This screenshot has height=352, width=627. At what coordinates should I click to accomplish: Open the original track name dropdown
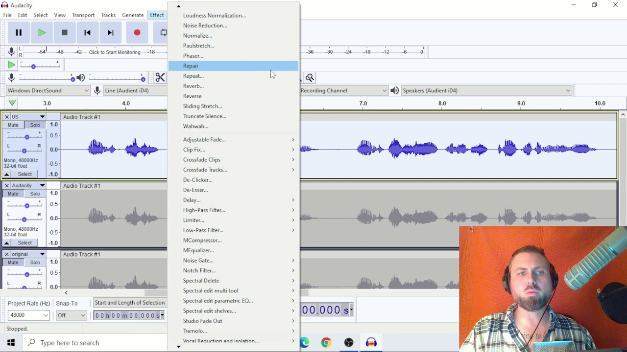click(x=28, y=254)
